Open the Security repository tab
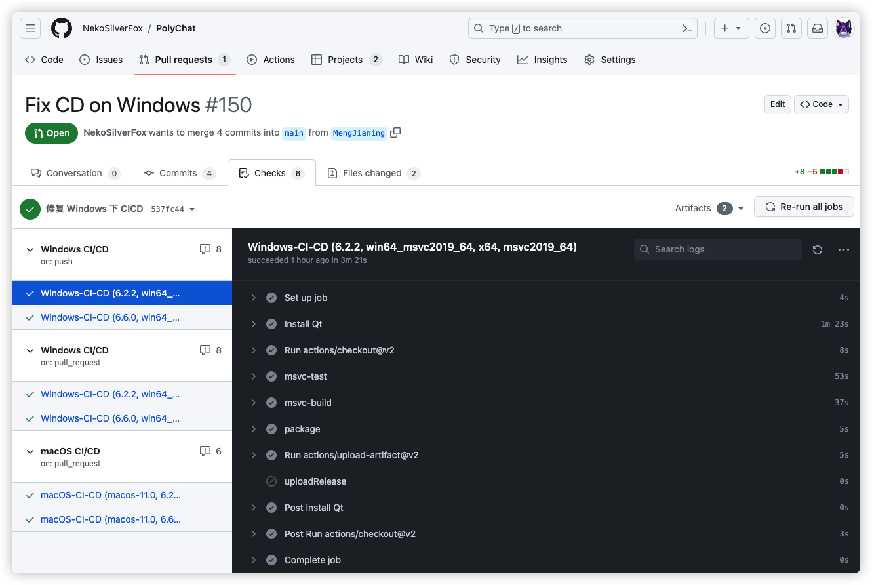The height and width of the screenshot is (585, 872). [475, 60]
